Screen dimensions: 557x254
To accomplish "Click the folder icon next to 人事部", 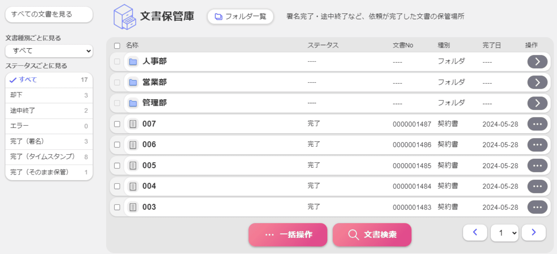I will click(x=133, y=61).
